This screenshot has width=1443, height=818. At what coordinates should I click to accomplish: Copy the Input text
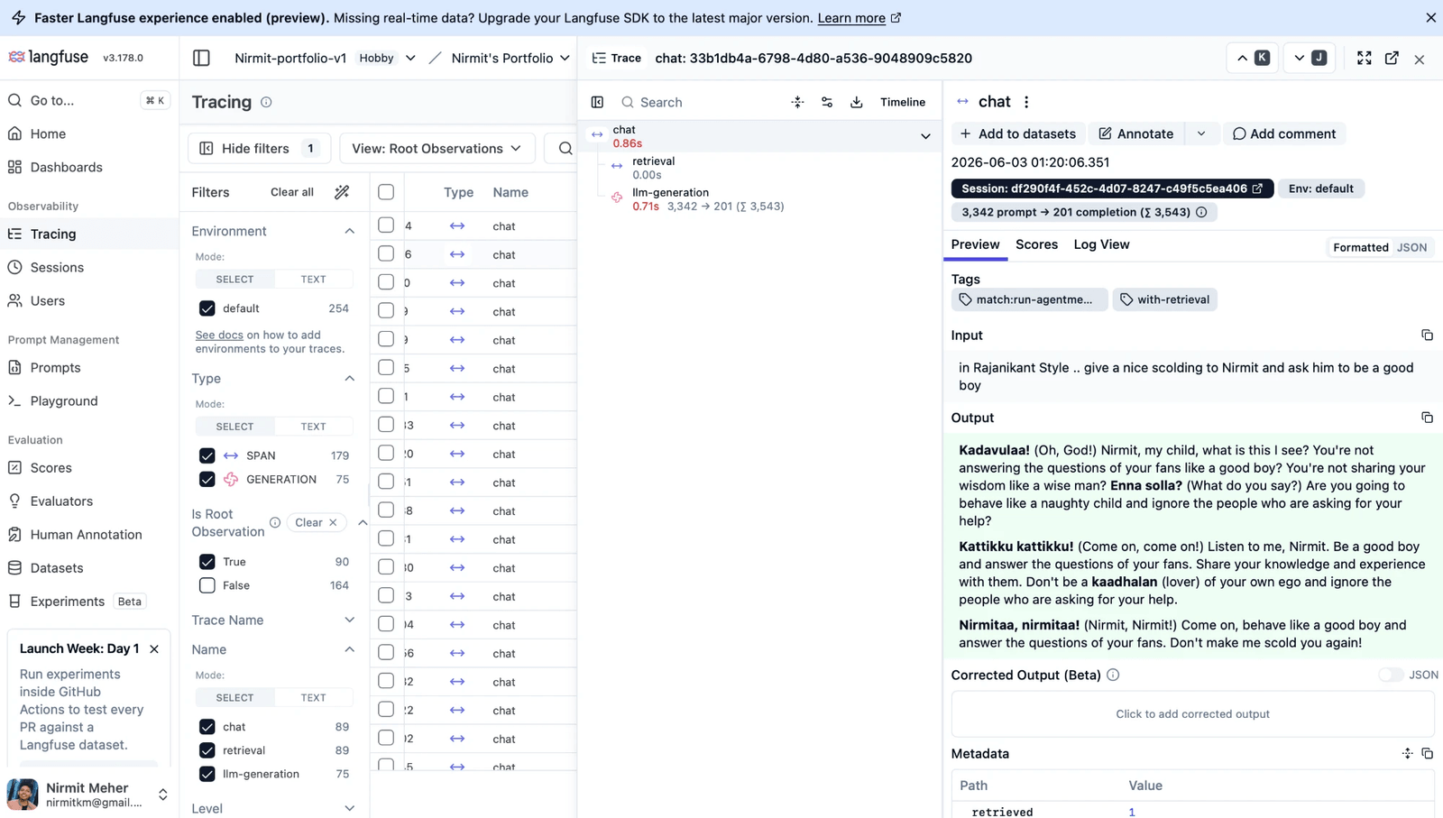click(1427, 335)
